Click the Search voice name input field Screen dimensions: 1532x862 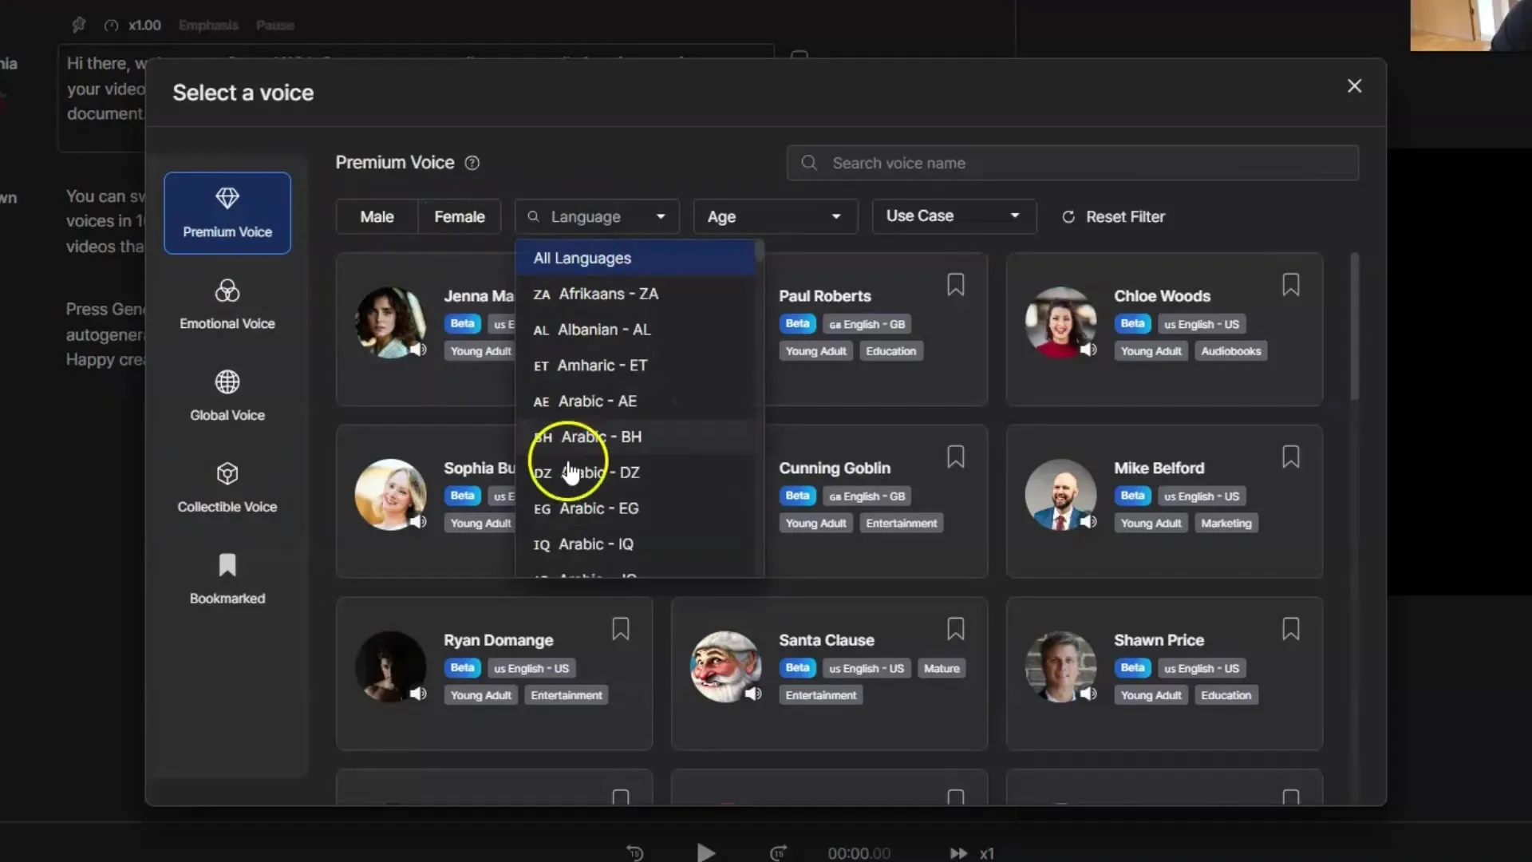[x=1072, y=163]
